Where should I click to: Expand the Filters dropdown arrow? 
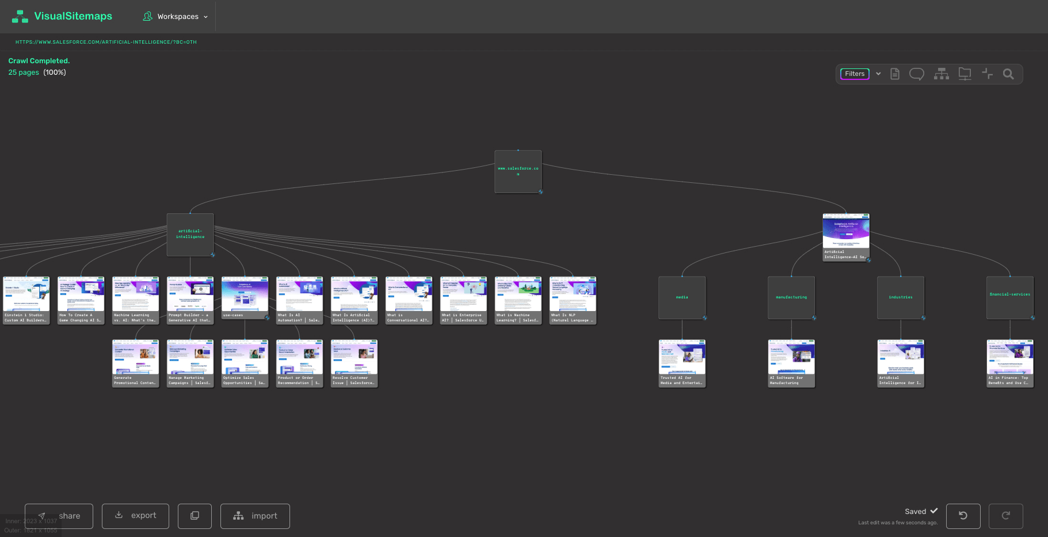coord(878,74)
